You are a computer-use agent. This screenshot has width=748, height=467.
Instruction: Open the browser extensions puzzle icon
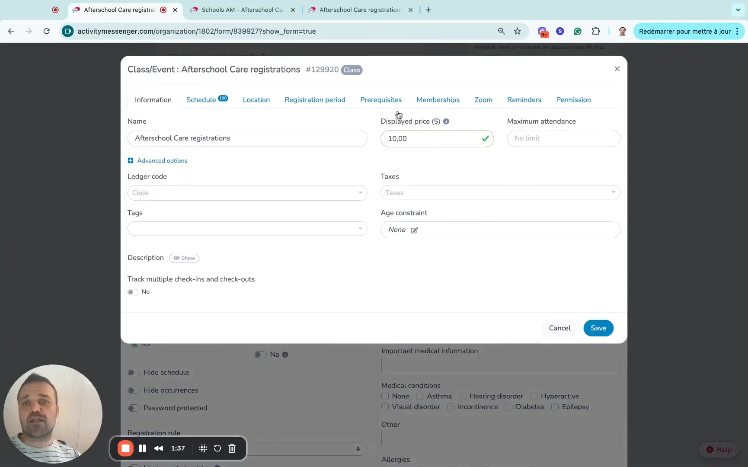596,31
